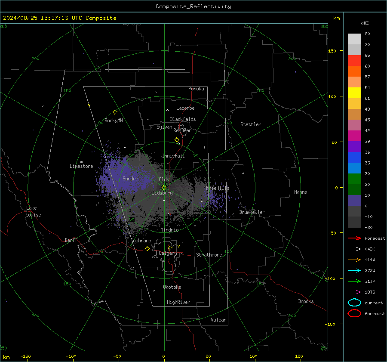
Task: Click the Calgary city label
Action: [168, 253]
